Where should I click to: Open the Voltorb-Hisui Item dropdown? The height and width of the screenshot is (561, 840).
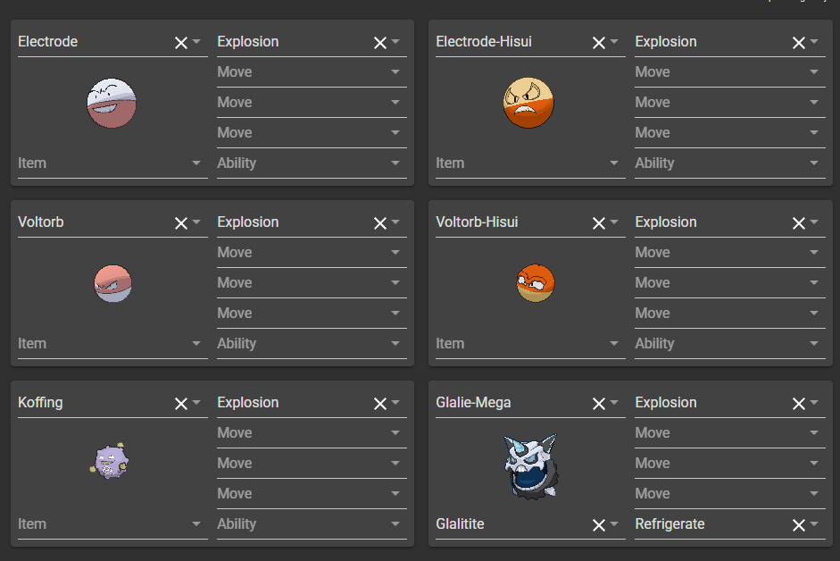[x=614, y=344]
